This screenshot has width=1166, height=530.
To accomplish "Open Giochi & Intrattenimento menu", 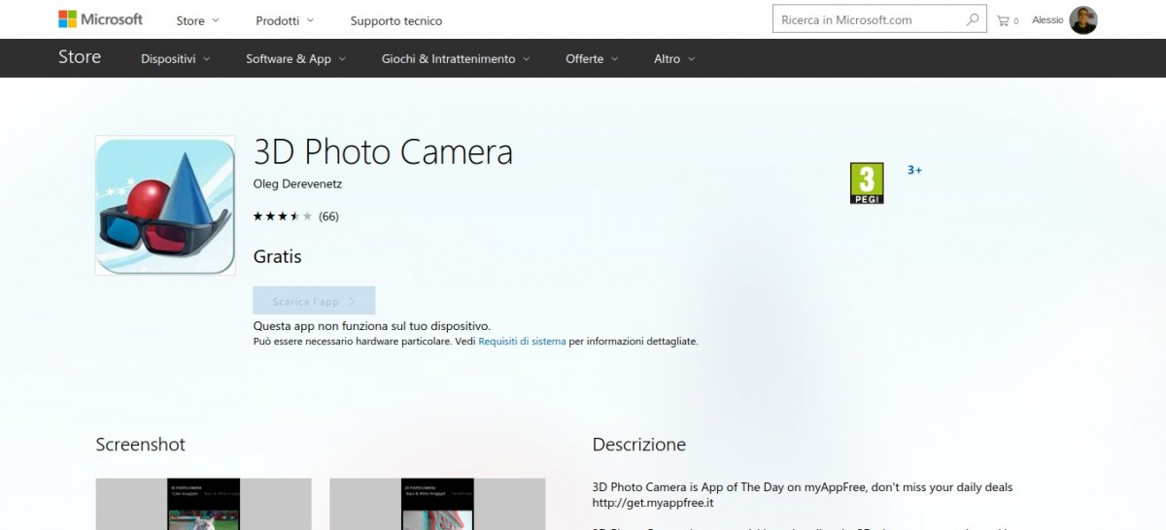I will 456,59.
